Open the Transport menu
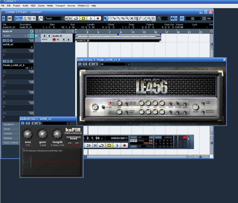238x203 pixels. coord(60,6)
